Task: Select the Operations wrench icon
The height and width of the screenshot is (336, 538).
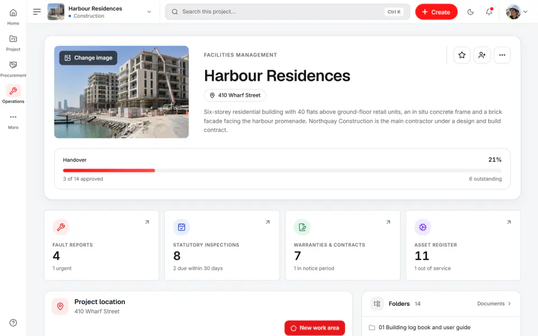Action: pos(13,91)
